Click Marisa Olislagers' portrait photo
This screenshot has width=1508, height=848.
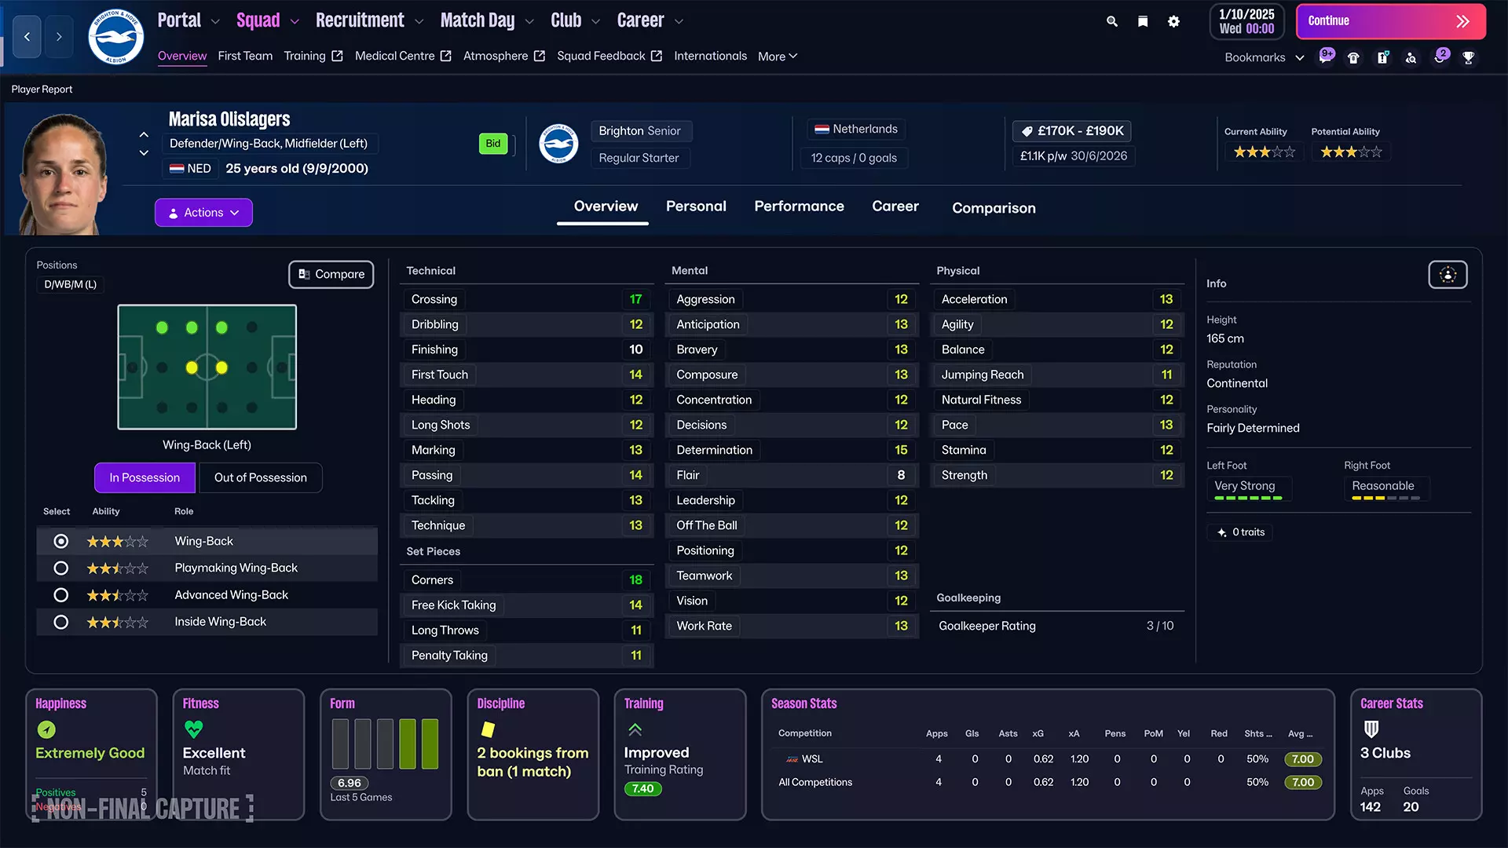click(x=67, y=169)
